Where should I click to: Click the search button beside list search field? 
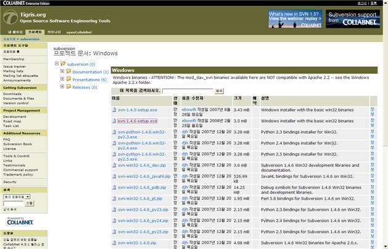click(x=219, y=91)
